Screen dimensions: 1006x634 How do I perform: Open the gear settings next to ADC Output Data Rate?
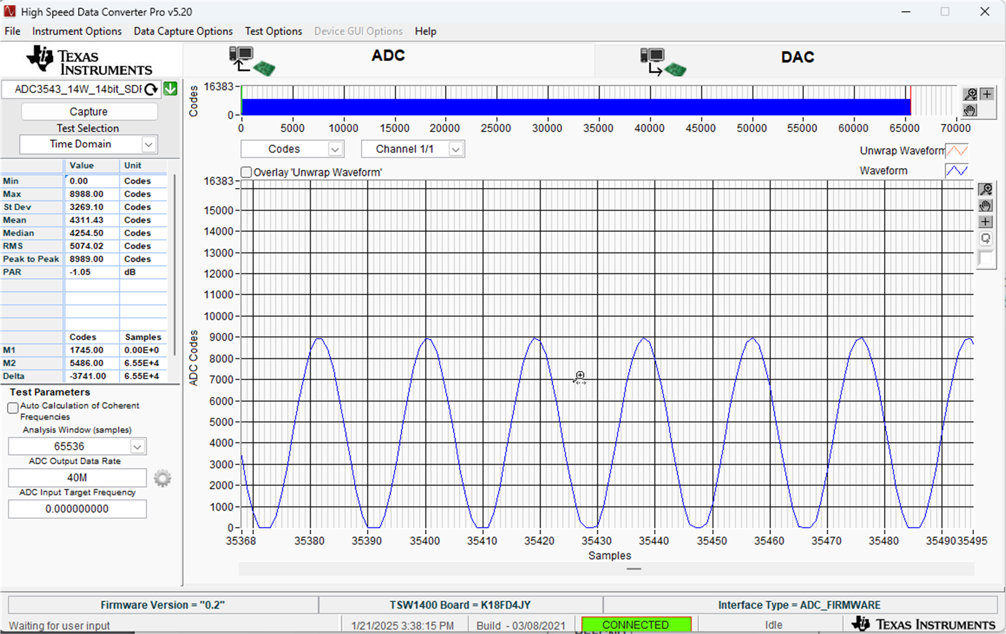162,478
